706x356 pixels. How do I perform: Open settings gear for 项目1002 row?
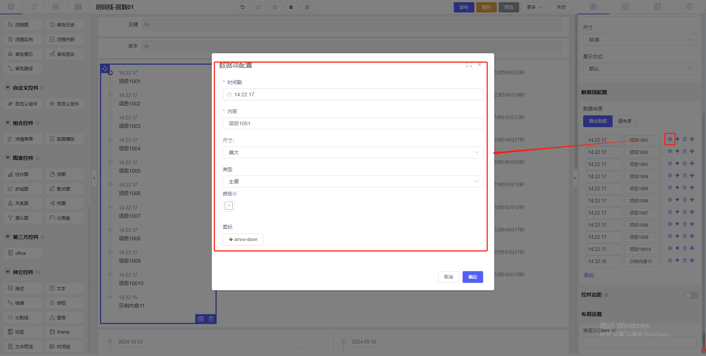pos(670,151)
